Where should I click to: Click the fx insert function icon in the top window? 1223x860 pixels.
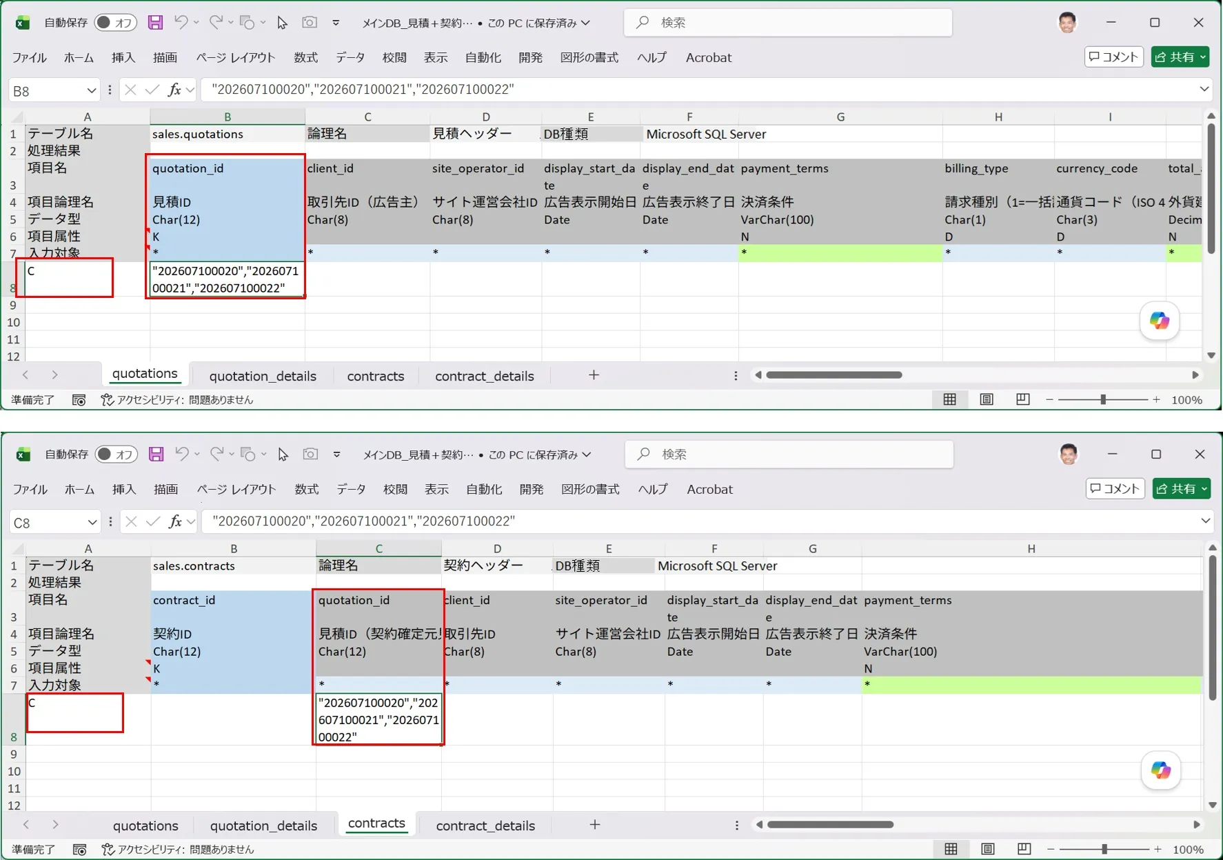point(175,90)
